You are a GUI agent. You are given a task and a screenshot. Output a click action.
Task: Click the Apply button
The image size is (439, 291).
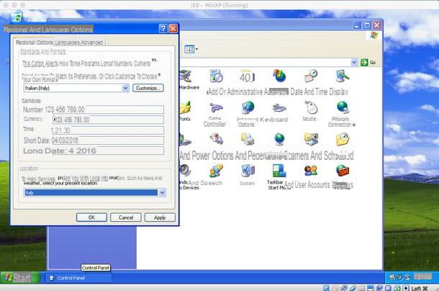tap(160, 218)
